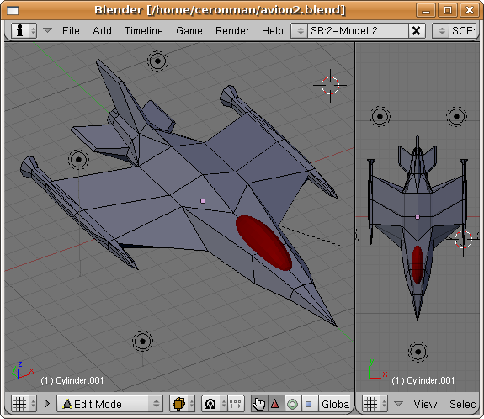The width and height of the screenshot is (484, 419).
Task: Open the draw type cube selector
Action: (x=182, y=404)
